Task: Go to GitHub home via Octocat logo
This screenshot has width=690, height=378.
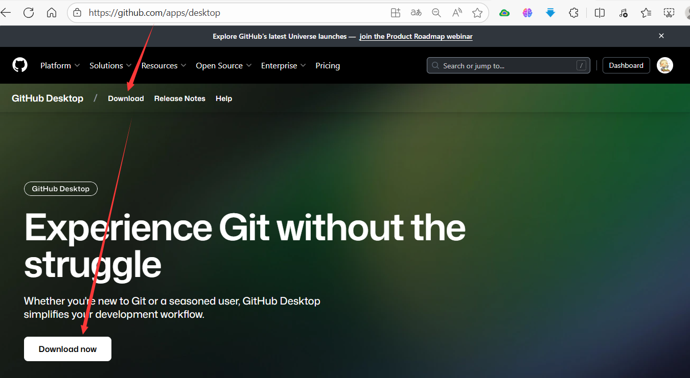Action: click(20, 65)
